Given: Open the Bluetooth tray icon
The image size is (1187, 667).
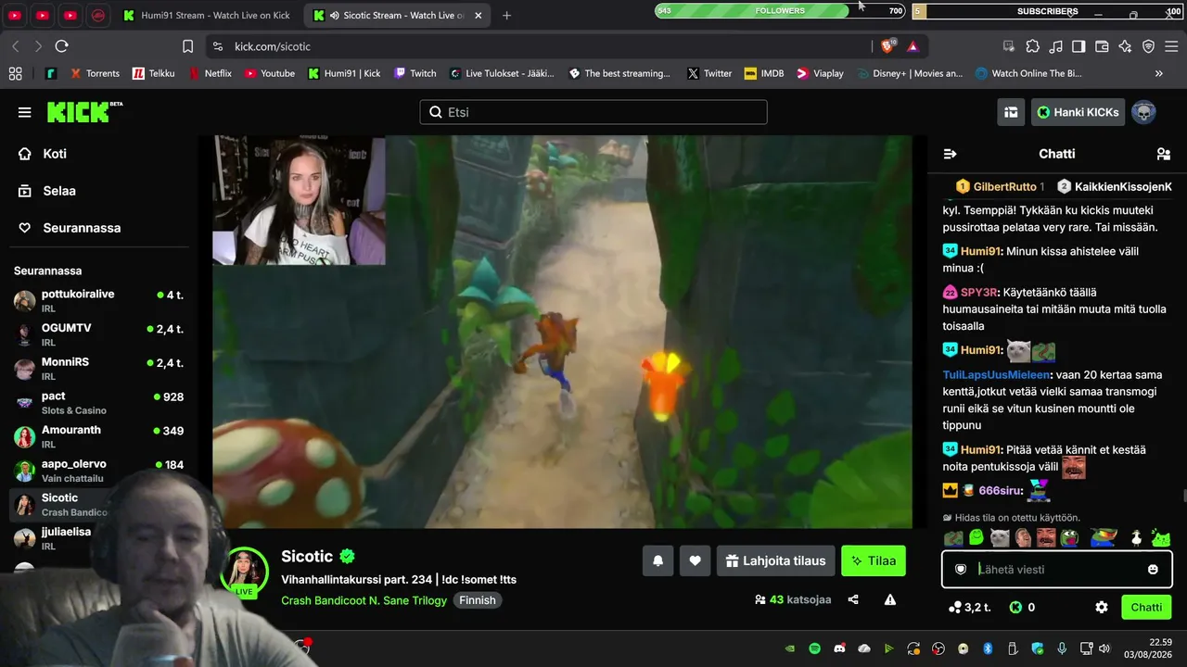Looking at the screenshot, I should click(x=988, y=648).
